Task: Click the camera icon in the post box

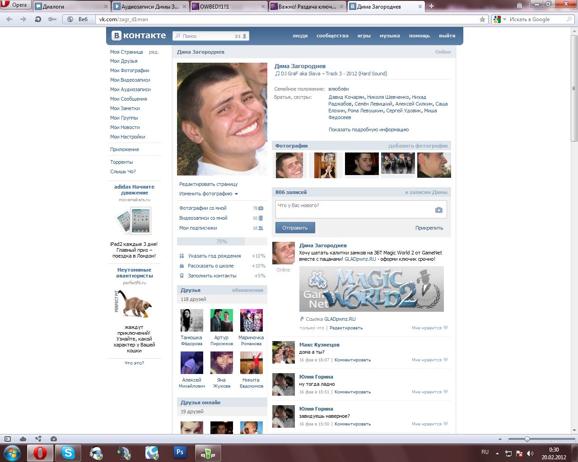Action: click(x=438, y=210)
